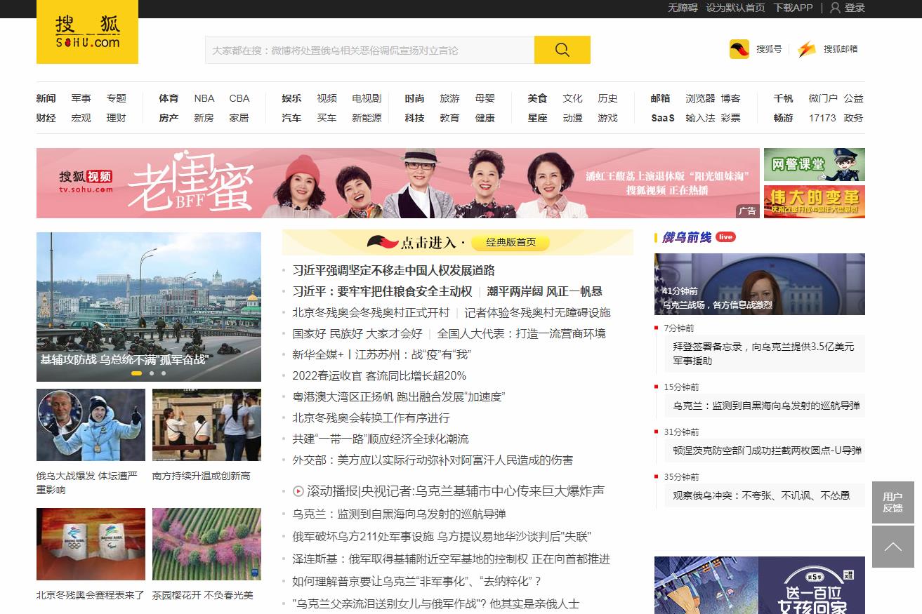922x614 pixels.
Task: Open 新能源 link under 汽车
Action: pos(367,118)
